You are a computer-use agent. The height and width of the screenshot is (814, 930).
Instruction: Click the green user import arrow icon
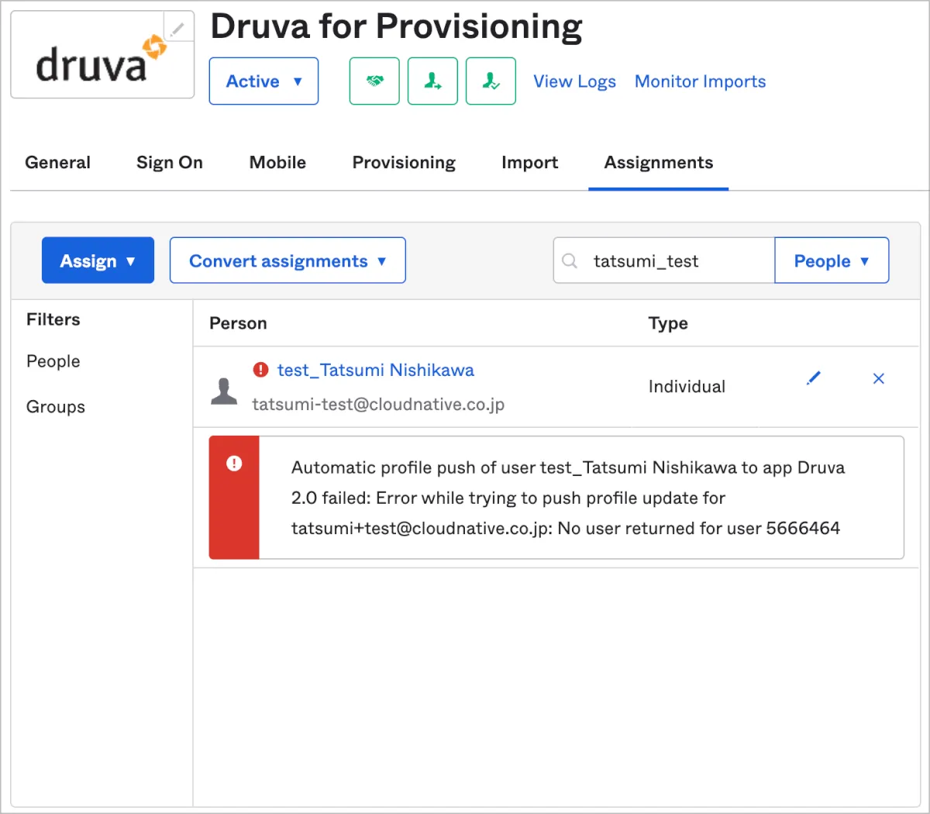click(x=432, y=81)
